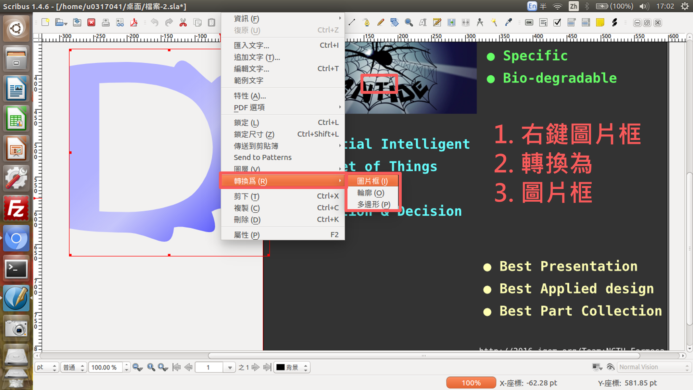Open image preview quality 普通 dropdown
The width and height of the screenshot is (693, 390).
click(x=74, y=367)
